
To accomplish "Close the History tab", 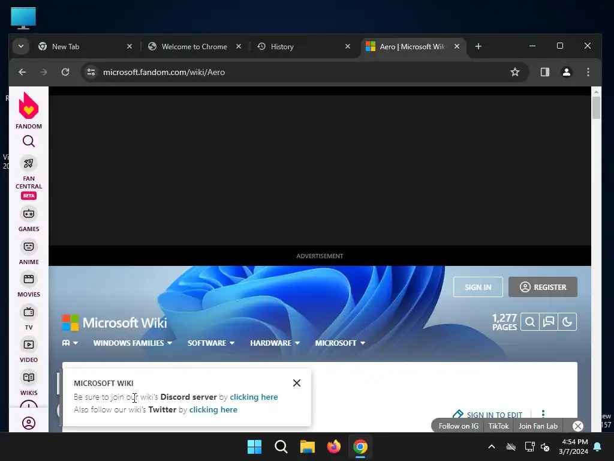I will (x=348, y=47).
